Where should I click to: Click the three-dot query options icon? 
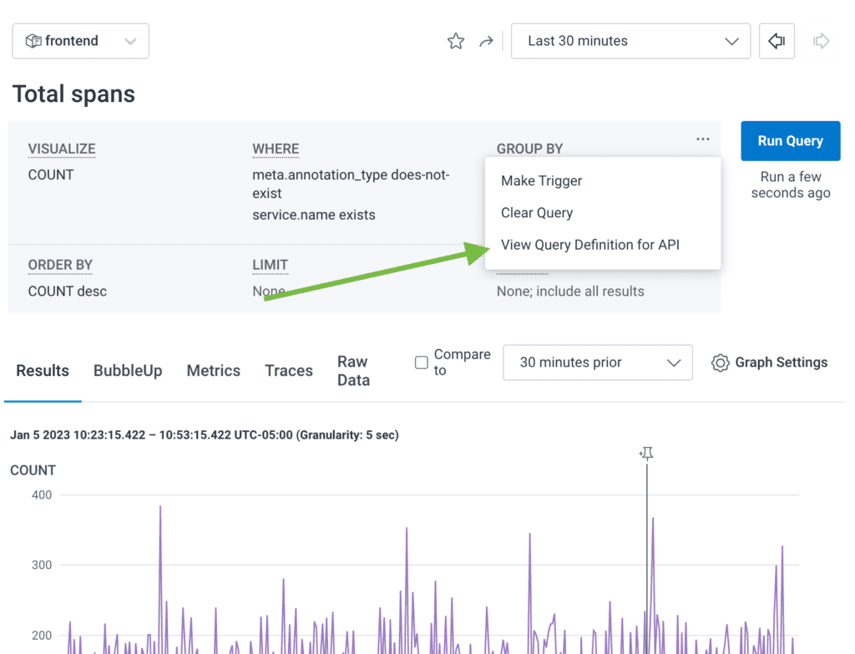tap(703, 139)
